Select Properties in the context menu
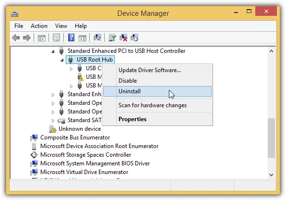 pyautogui.click(x=132, y=119)
